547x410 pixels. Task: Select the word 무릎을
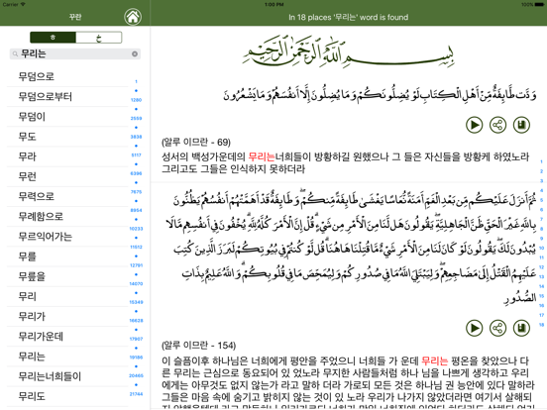pyautogui.click(x=67, y=276)
